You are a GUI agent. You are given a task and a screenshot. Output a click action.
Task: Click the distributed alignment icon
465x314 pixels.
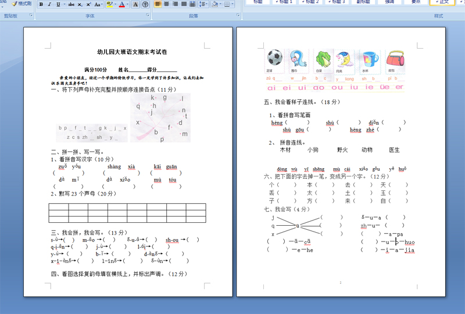[192, 4]
